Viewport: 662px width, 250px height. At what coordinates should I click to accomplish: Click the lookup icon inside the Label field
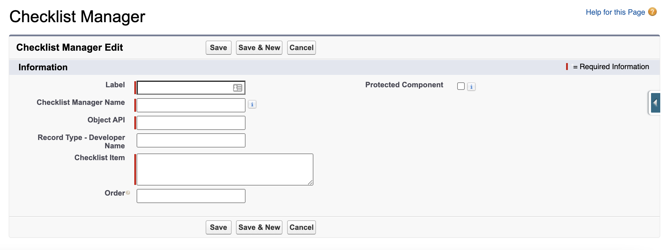[237, 88]
